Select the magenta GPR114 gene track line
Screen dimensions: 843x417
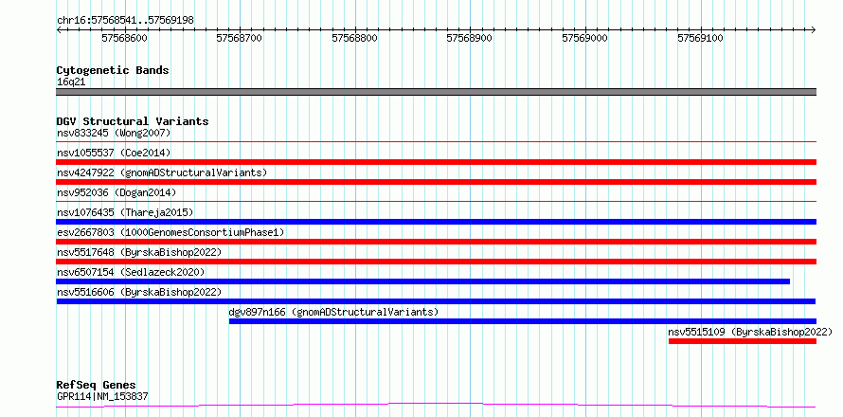(x=436, y=405)
